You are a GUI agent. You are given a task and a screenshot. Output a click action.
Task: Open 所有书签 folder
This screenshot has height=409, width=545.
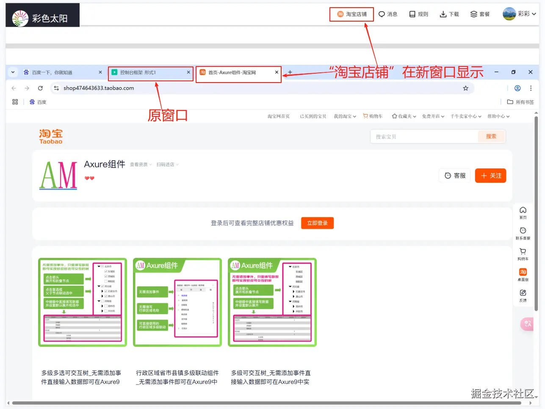(520, 102)
